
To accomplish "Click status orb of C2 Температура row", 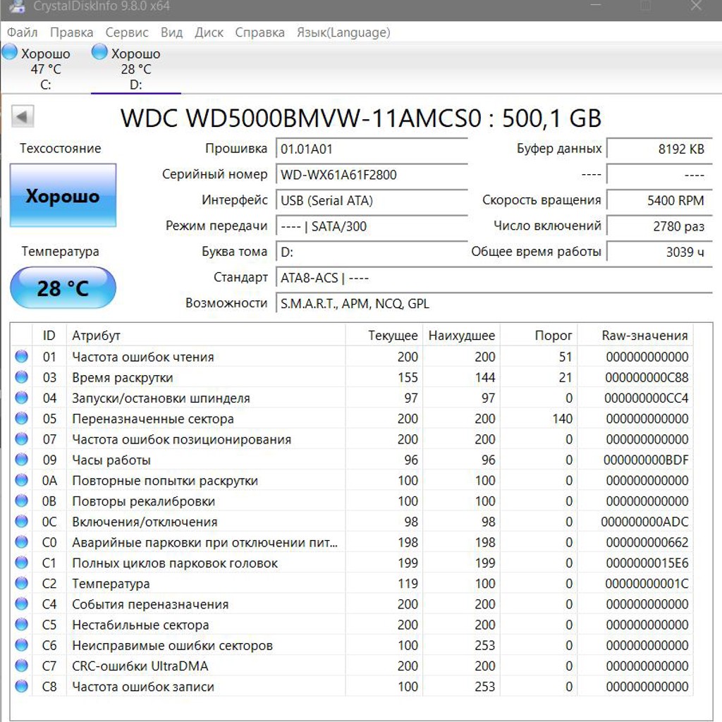I will pyautogui.click(x=22, y=583).
